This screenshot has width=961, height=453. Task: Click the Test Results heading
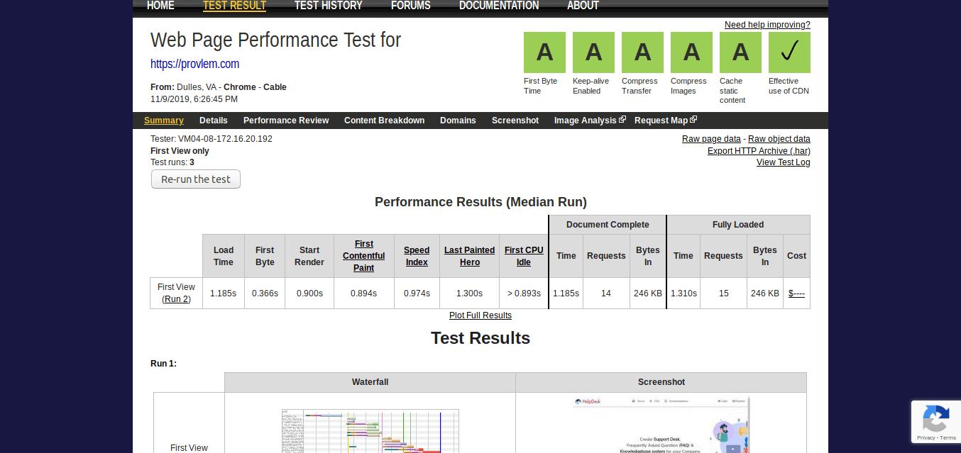point(480,338)
